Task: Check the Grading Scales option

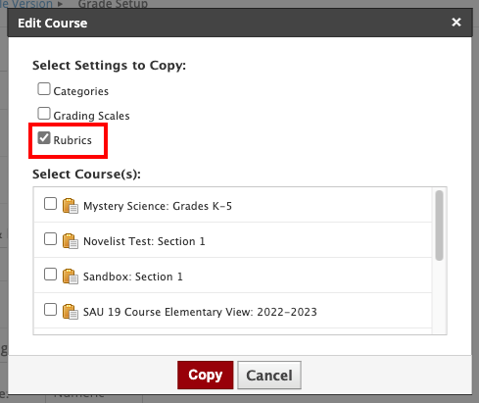Action: (x=44, y=114)
